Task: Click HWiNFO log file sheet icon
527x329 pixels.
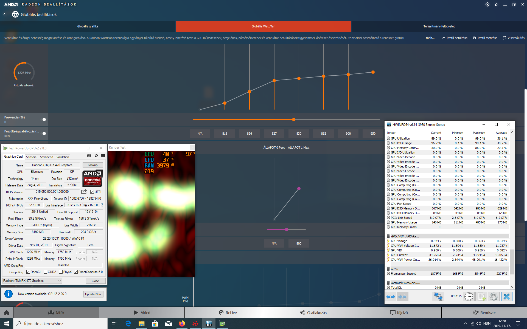Action: tap(482, 297)
